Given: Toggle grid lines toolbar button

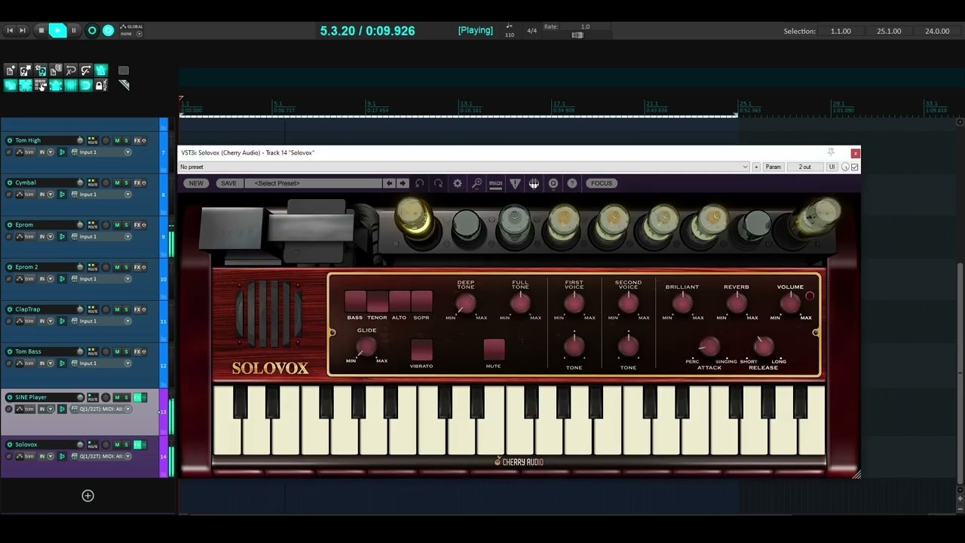Looking at the screenshot, I should pos(71,85).
